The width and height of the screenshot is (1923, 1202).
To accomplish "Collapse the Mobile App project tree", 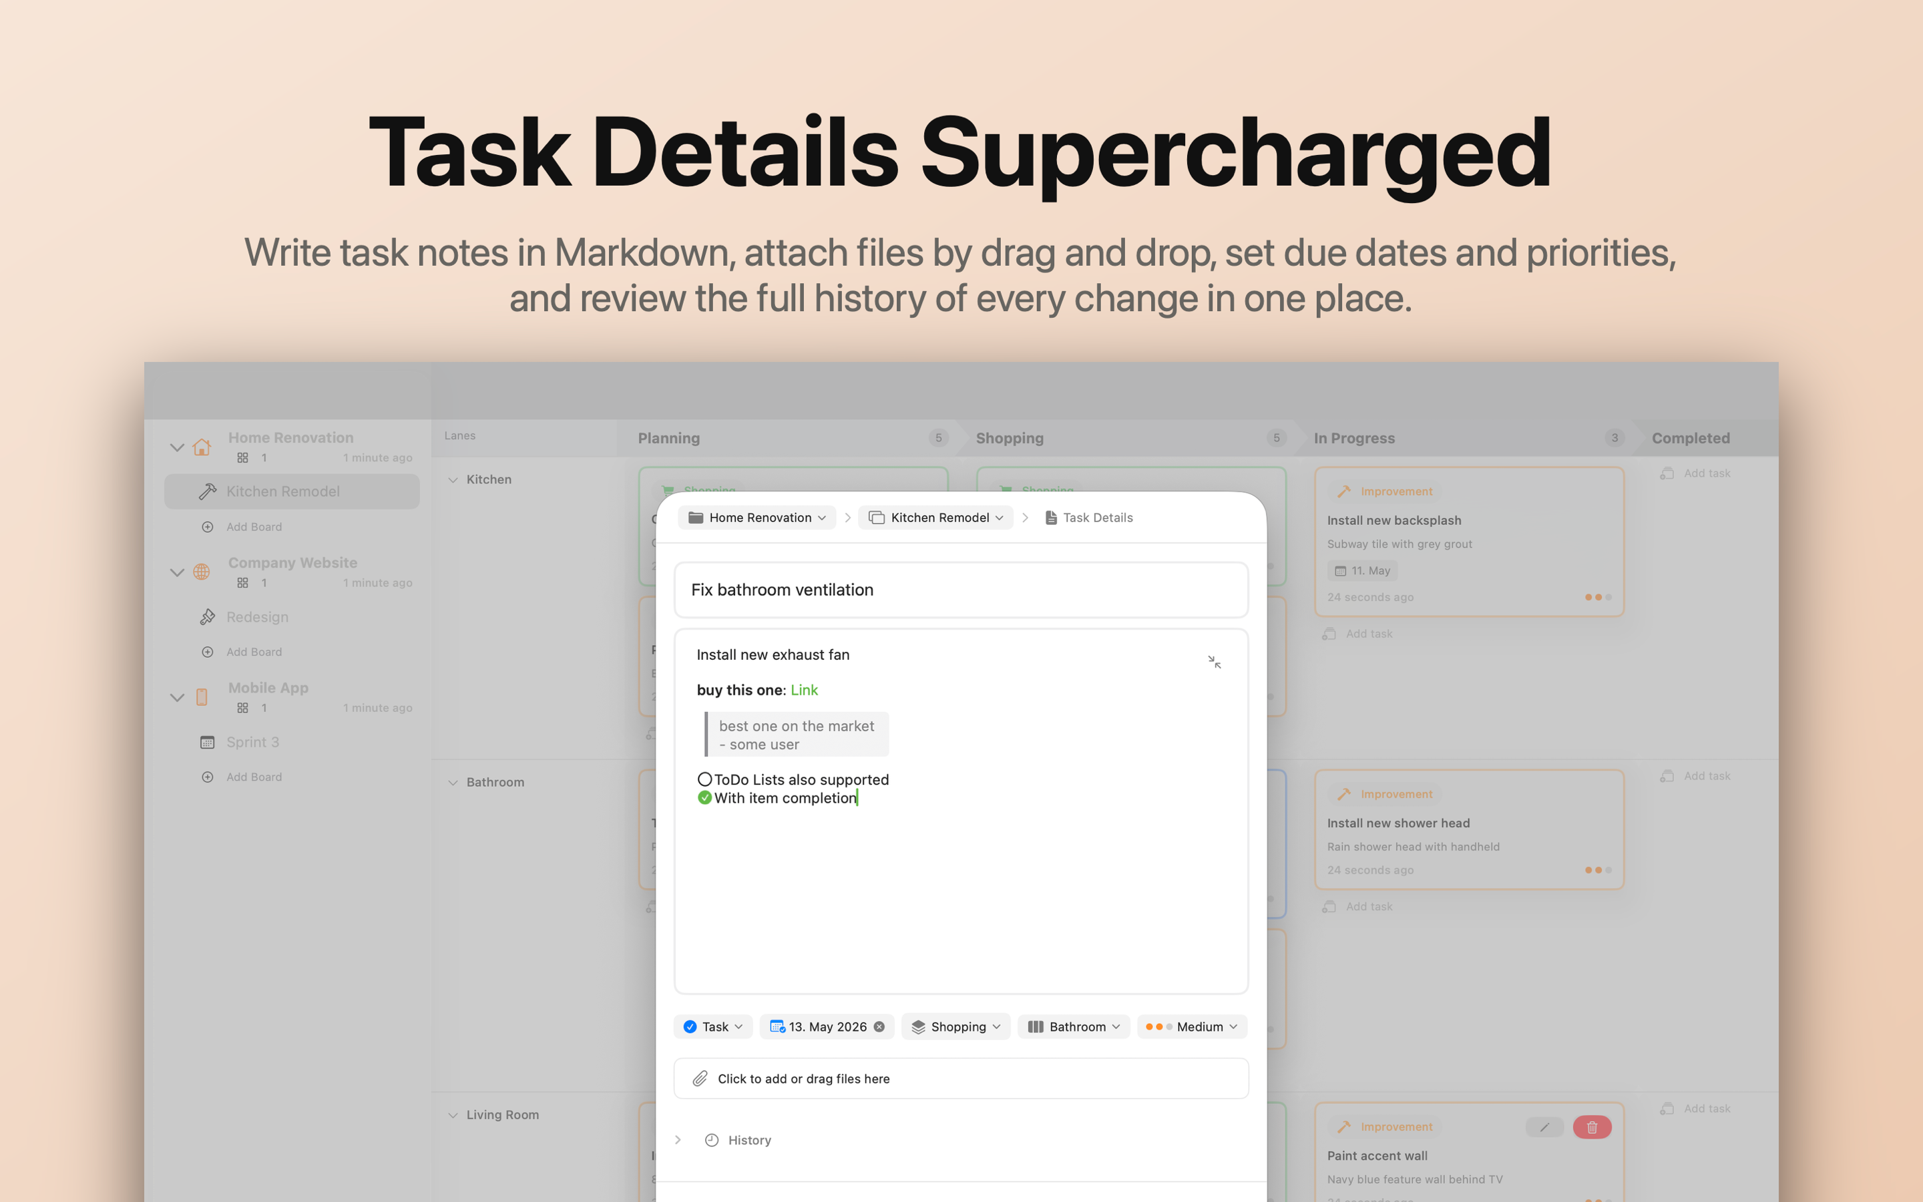I will point(177,696).
